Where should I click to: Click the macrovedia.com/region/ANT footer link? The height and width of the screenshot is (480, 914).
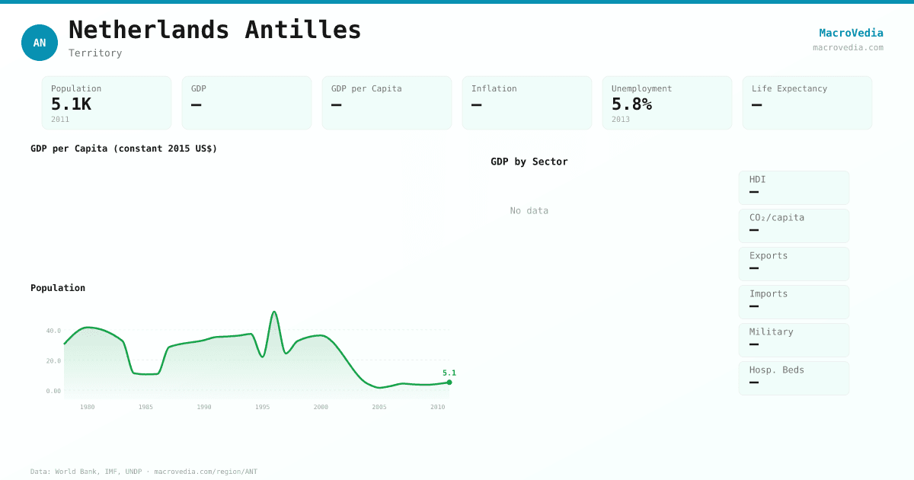204,472
